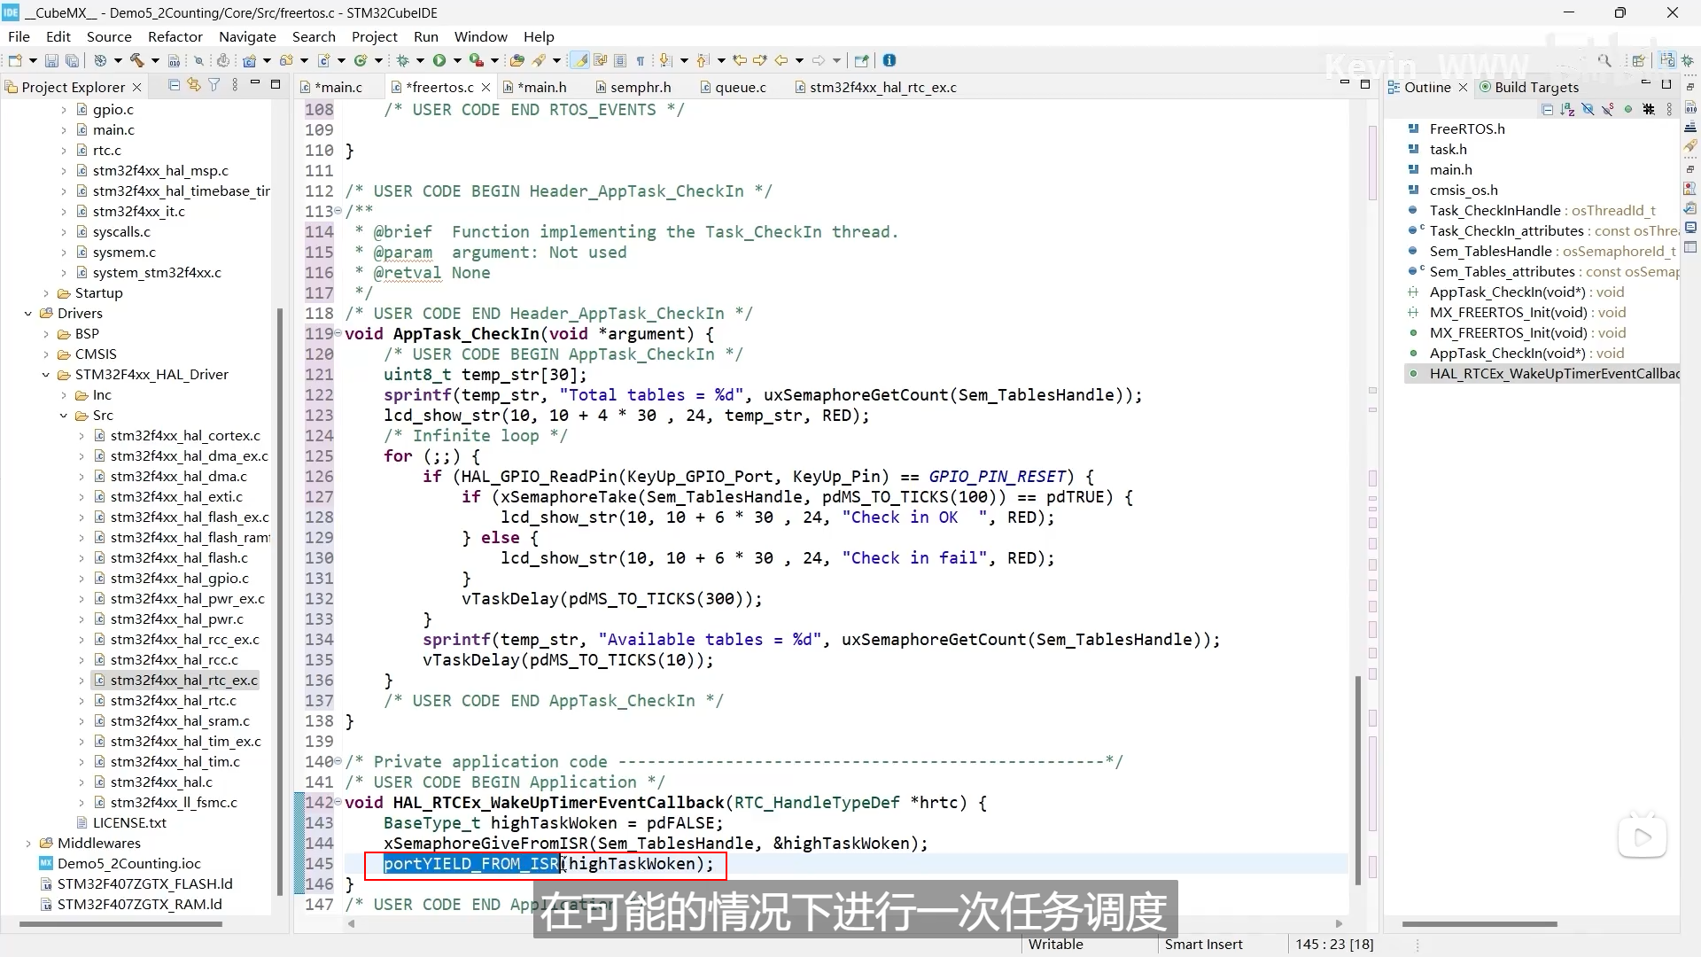
Task: Expand the BSP folder
Action: click(x=46, y=334)
